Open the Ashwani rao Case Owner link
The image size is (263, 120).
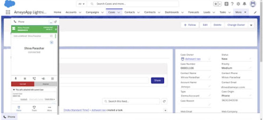point(193,59)
